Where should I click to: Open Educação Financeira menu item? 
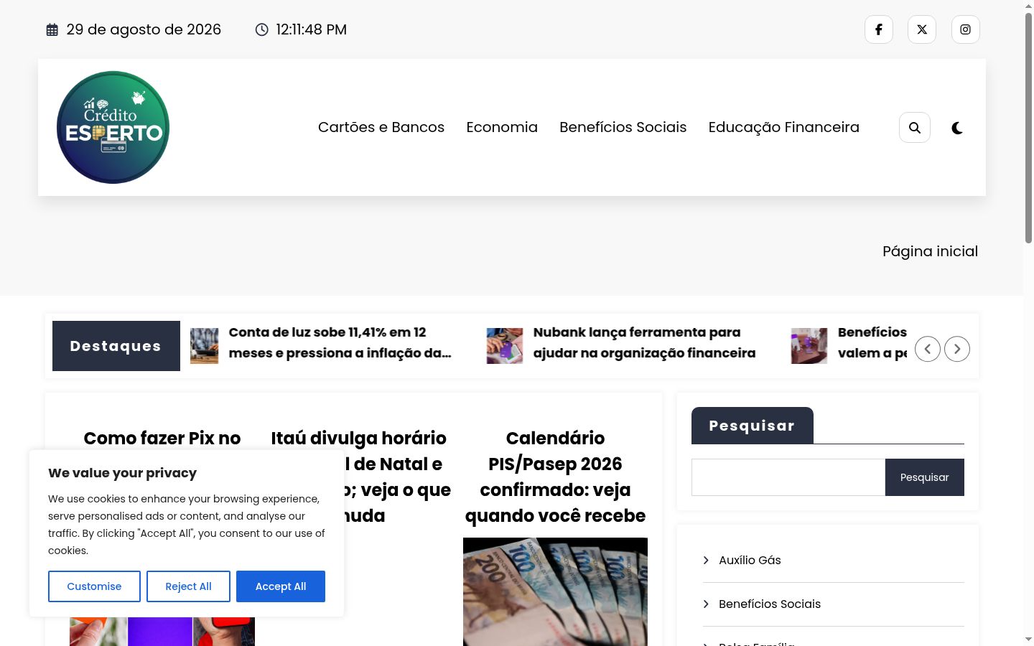(x=784, y=127)
